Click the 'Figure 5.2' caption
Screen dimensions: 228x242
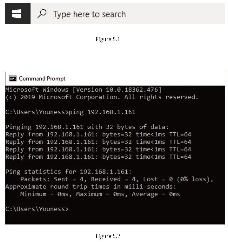[x=108, y=236]
